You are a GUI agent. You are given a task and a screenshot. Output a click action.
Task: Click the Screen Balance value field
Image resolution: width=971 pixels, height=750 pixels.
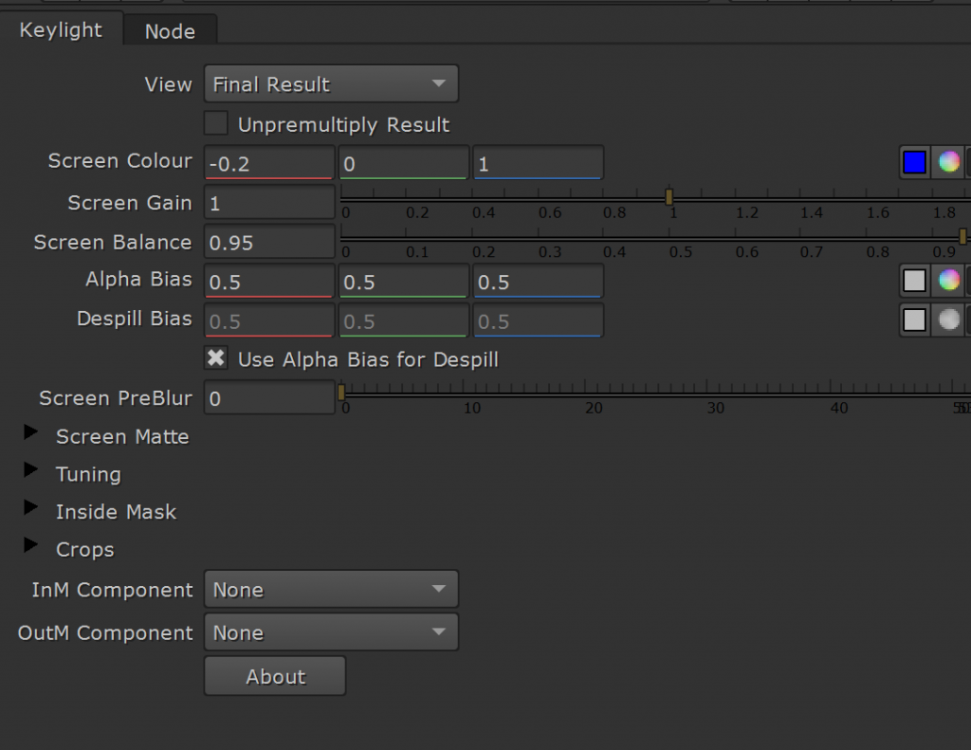point(269,242)
